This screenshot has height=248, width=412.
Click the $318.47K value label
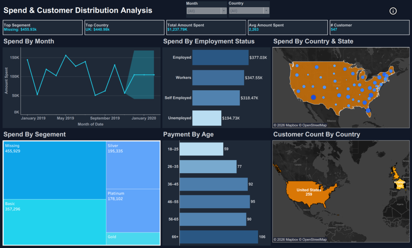(x=249, y=98)
